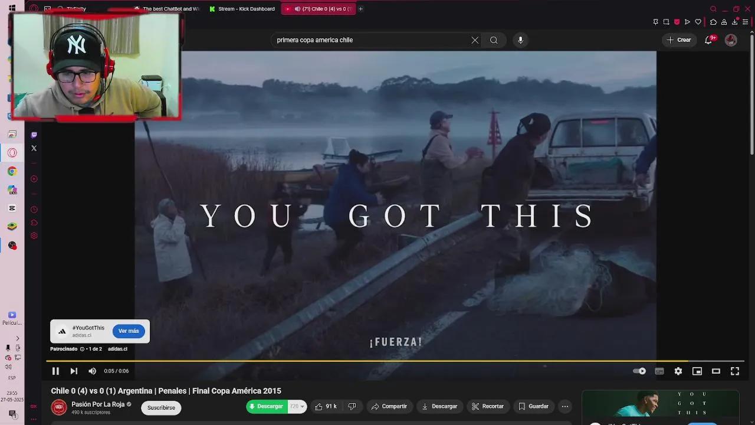The image size is (755, 425).
Task: Click the heart bookmark icon in the toolbar
Action: (698, 21)
